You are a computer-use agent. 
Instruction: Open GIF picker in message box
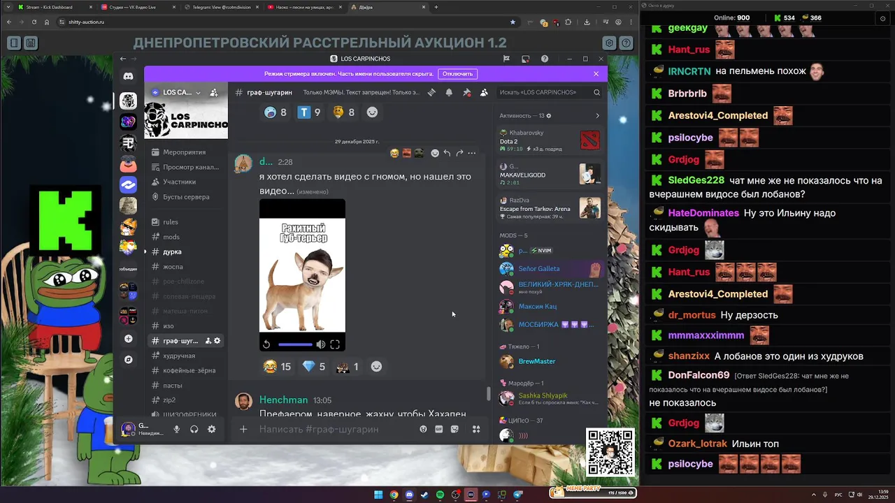[439, 429]
